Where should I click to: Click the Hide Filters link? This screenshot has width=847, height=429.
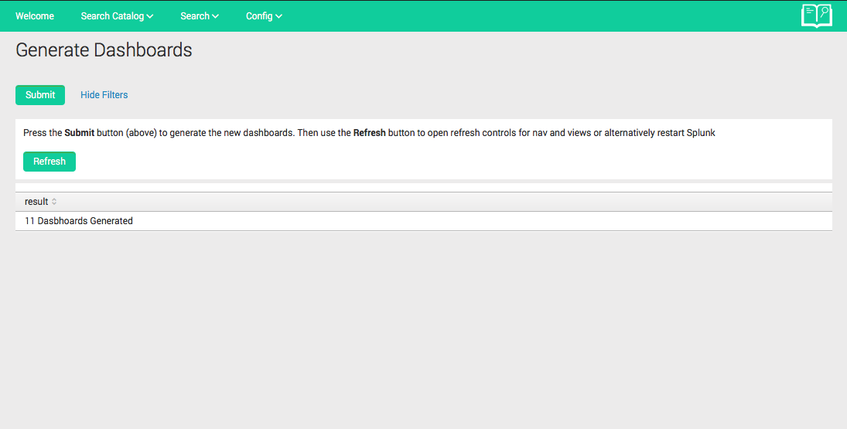tap(104, 95)
